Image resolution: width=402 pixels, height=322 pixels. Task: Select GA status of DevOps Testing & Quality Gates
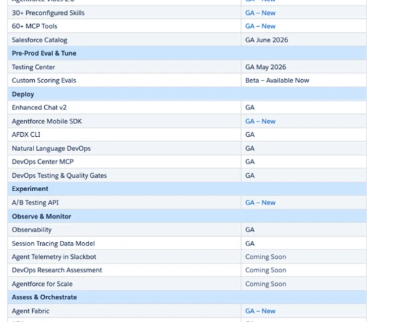click(x=304, y=175)
